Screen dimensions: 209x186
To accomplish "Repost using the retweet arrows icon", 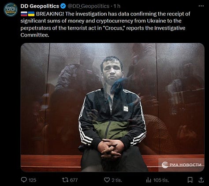I will tap(65, 180).
